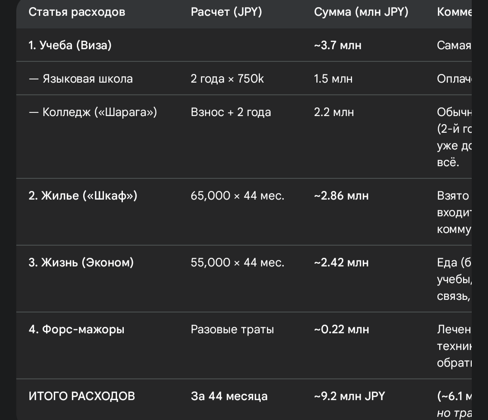Click the '1. Учеба (Виза)' row label
The width and height of the screenshot is (488, 420).
click(x=70, y=46)
